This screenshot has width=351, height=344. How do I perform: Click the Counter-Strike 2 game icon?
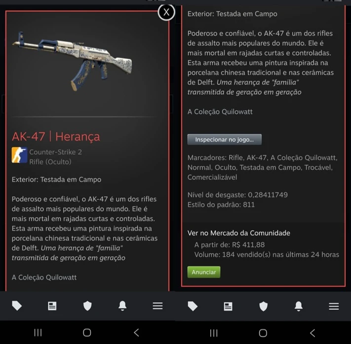pos(19,155)
